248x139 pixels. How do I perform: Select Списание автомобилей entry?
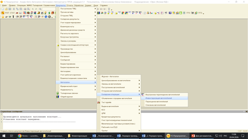165,105
